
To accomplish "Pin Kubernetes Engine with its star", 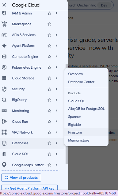I will [49, 67].
